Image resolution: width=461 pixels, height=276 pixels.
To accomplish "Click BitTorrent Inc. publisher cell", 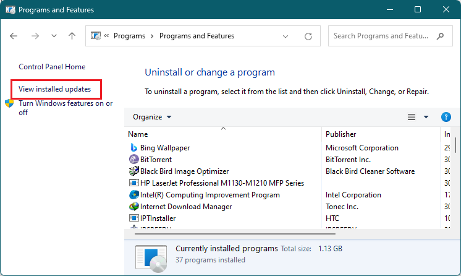I will click(x=348, y=160).
